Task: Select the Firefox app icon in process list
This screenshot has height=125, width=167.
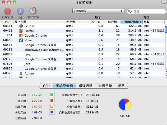Action: tap(21, 31)
